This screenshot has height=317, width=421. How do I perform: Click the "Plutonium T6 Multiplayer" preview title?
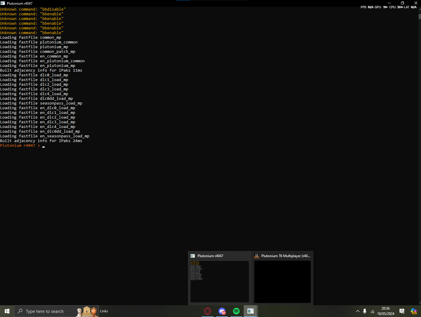[x=285, y=256]
